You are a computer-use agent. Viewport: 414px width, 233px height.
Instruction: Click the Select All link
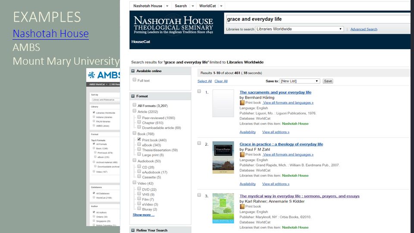tap(204, 81)
